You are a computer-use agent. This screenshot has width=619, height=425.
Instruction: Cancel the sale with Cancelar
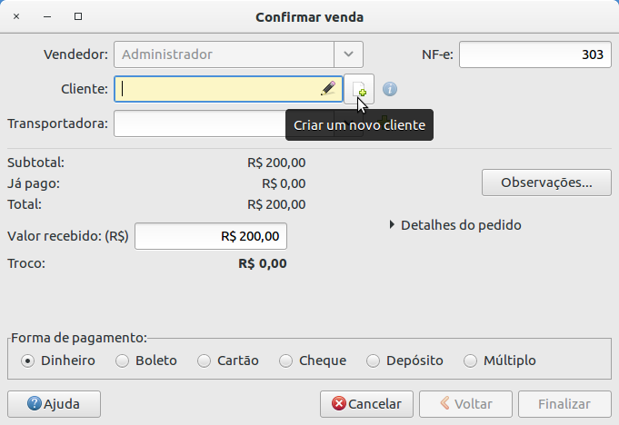pos(366,404)
